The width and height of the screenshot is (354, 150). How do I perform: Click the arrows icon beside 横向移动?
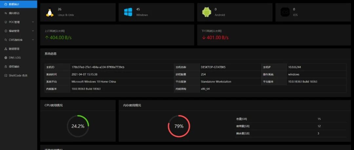coord(6,13)
